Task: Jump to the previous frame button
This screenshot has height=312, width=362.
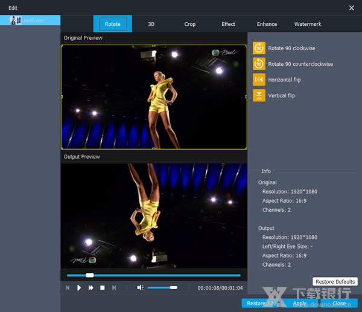Action: [x=68, y=288]
